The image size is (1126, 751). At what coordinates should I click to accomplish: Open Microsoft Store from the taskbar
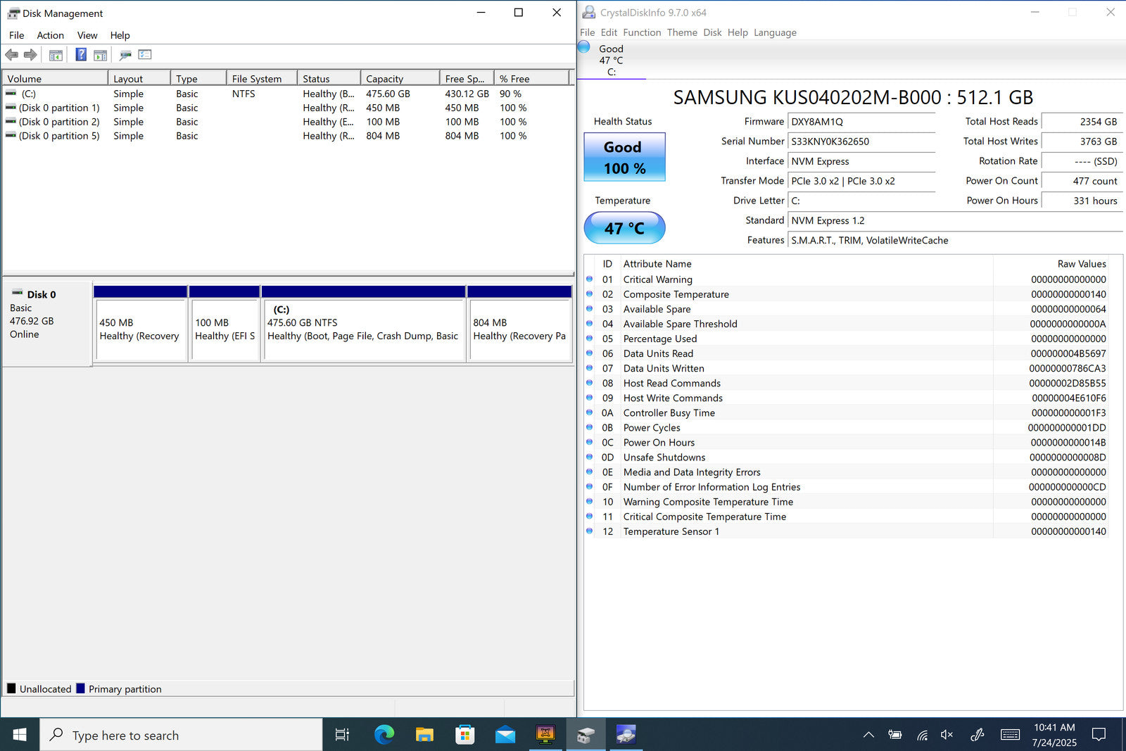(464, 735)
